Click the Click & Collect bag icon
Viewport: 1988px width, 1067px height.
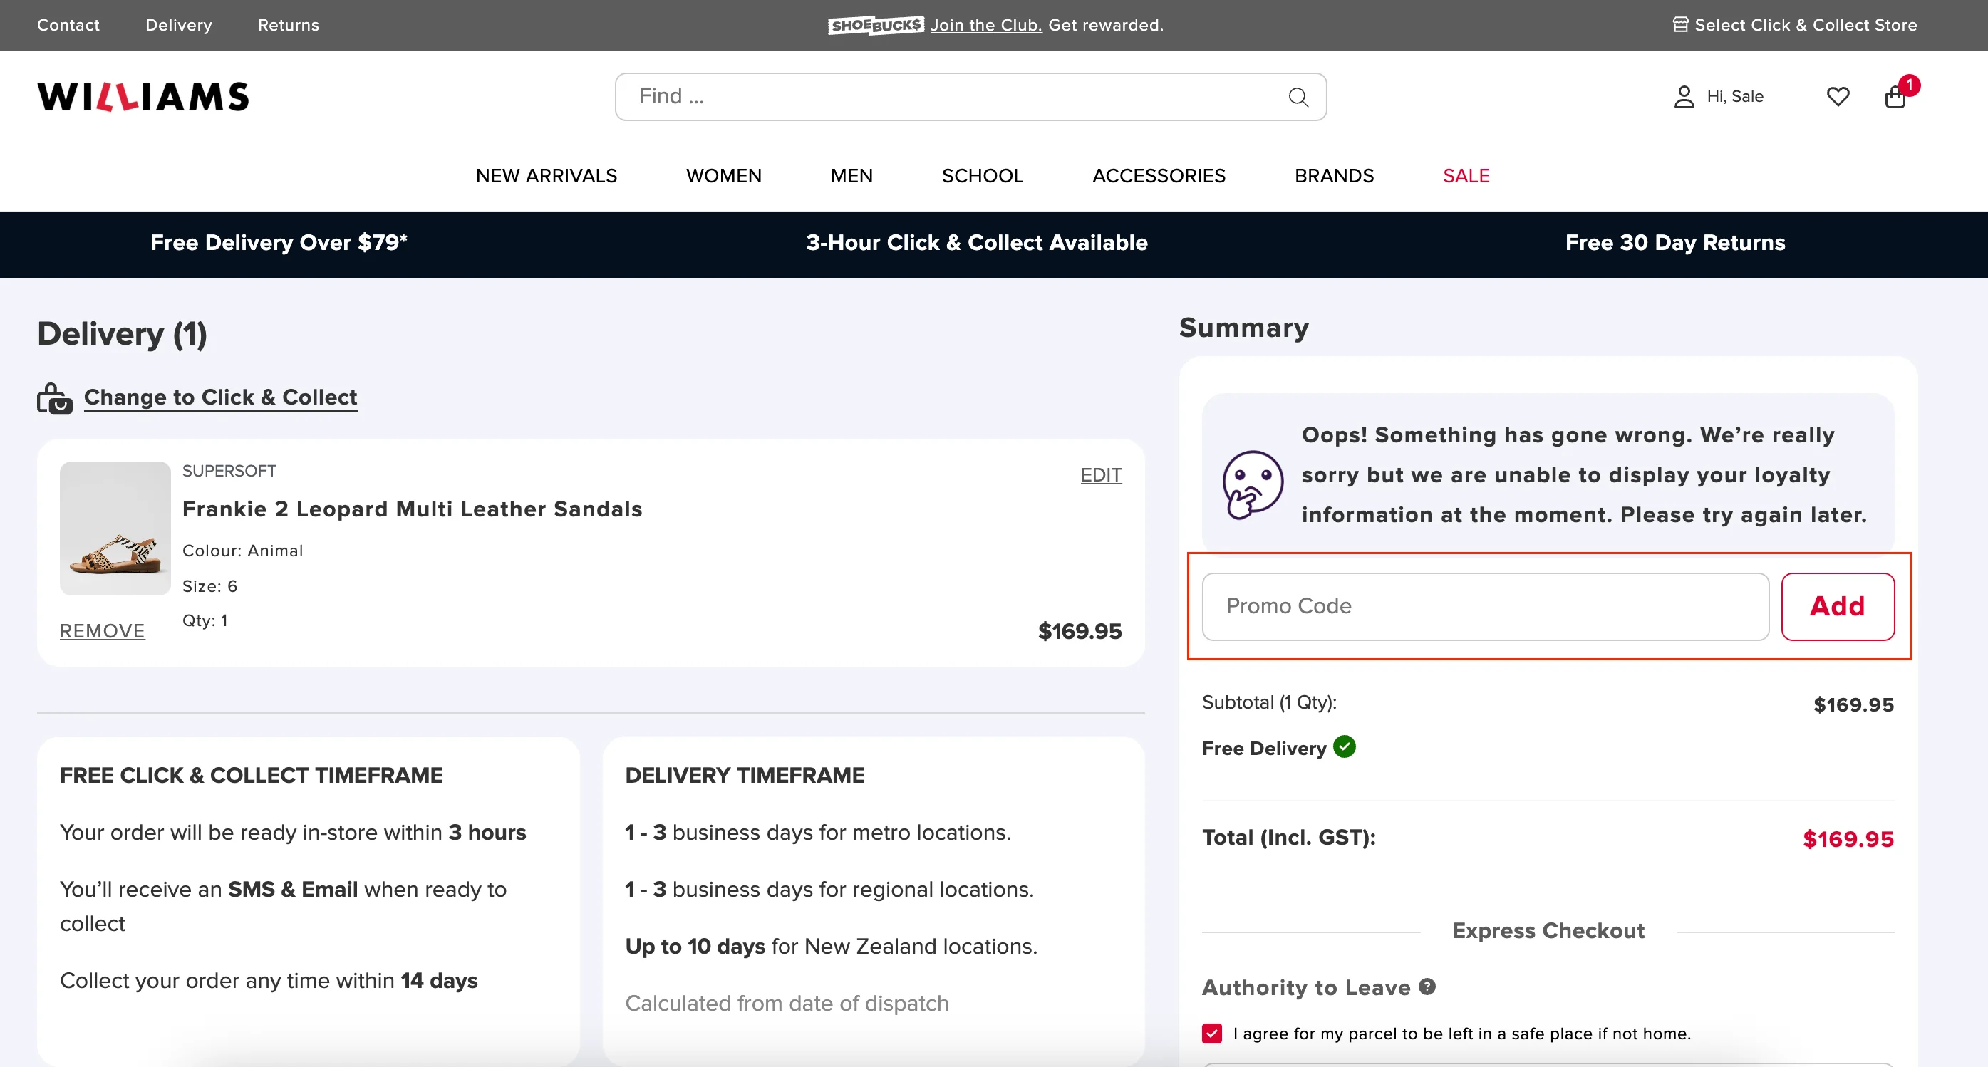pos(55,398)
